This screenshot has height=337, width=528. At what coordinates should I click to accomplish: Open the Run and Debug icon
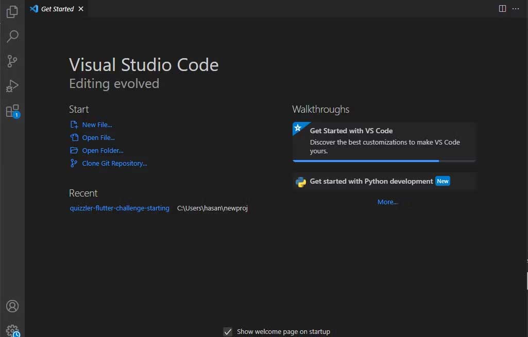(12, 85)
